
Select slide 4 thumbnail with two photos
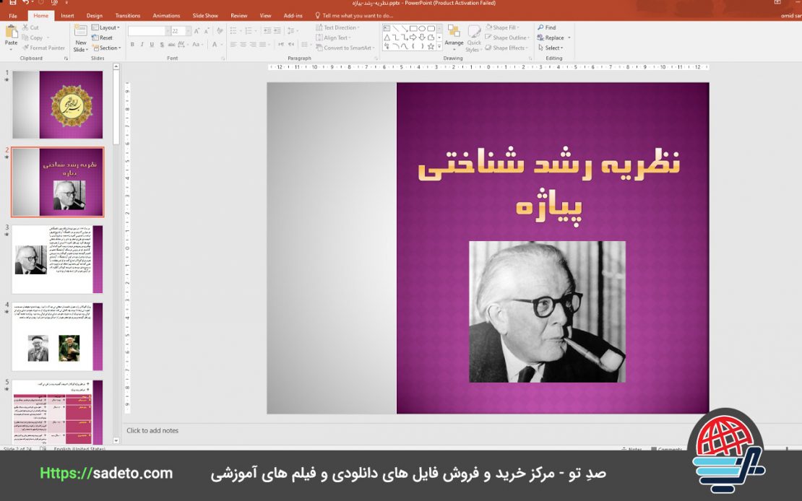point(57,336)
